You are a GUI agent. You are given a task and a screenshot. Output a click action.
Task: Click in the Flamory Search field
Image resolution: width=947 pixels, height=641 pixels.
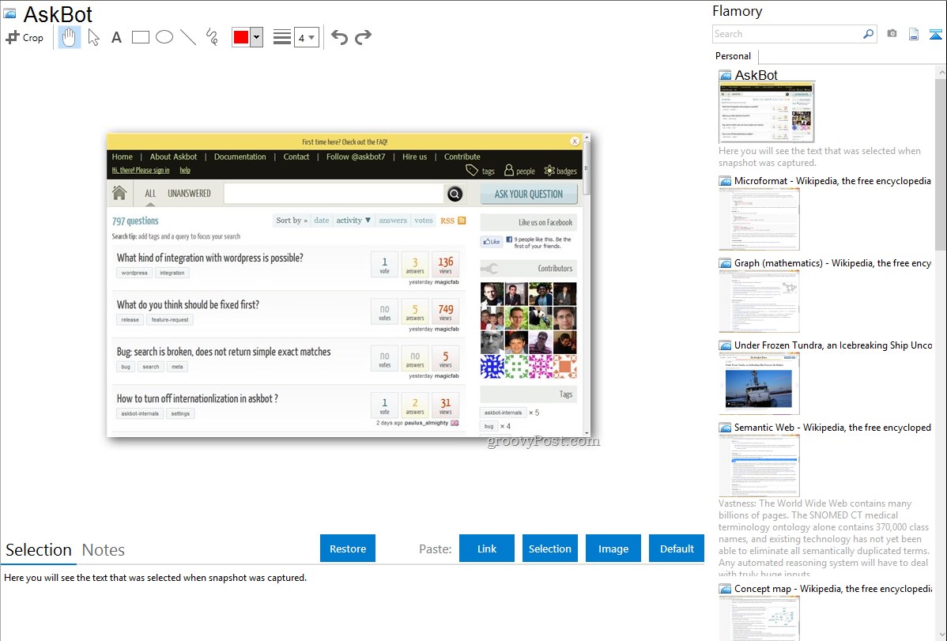(x=787, y=34)
